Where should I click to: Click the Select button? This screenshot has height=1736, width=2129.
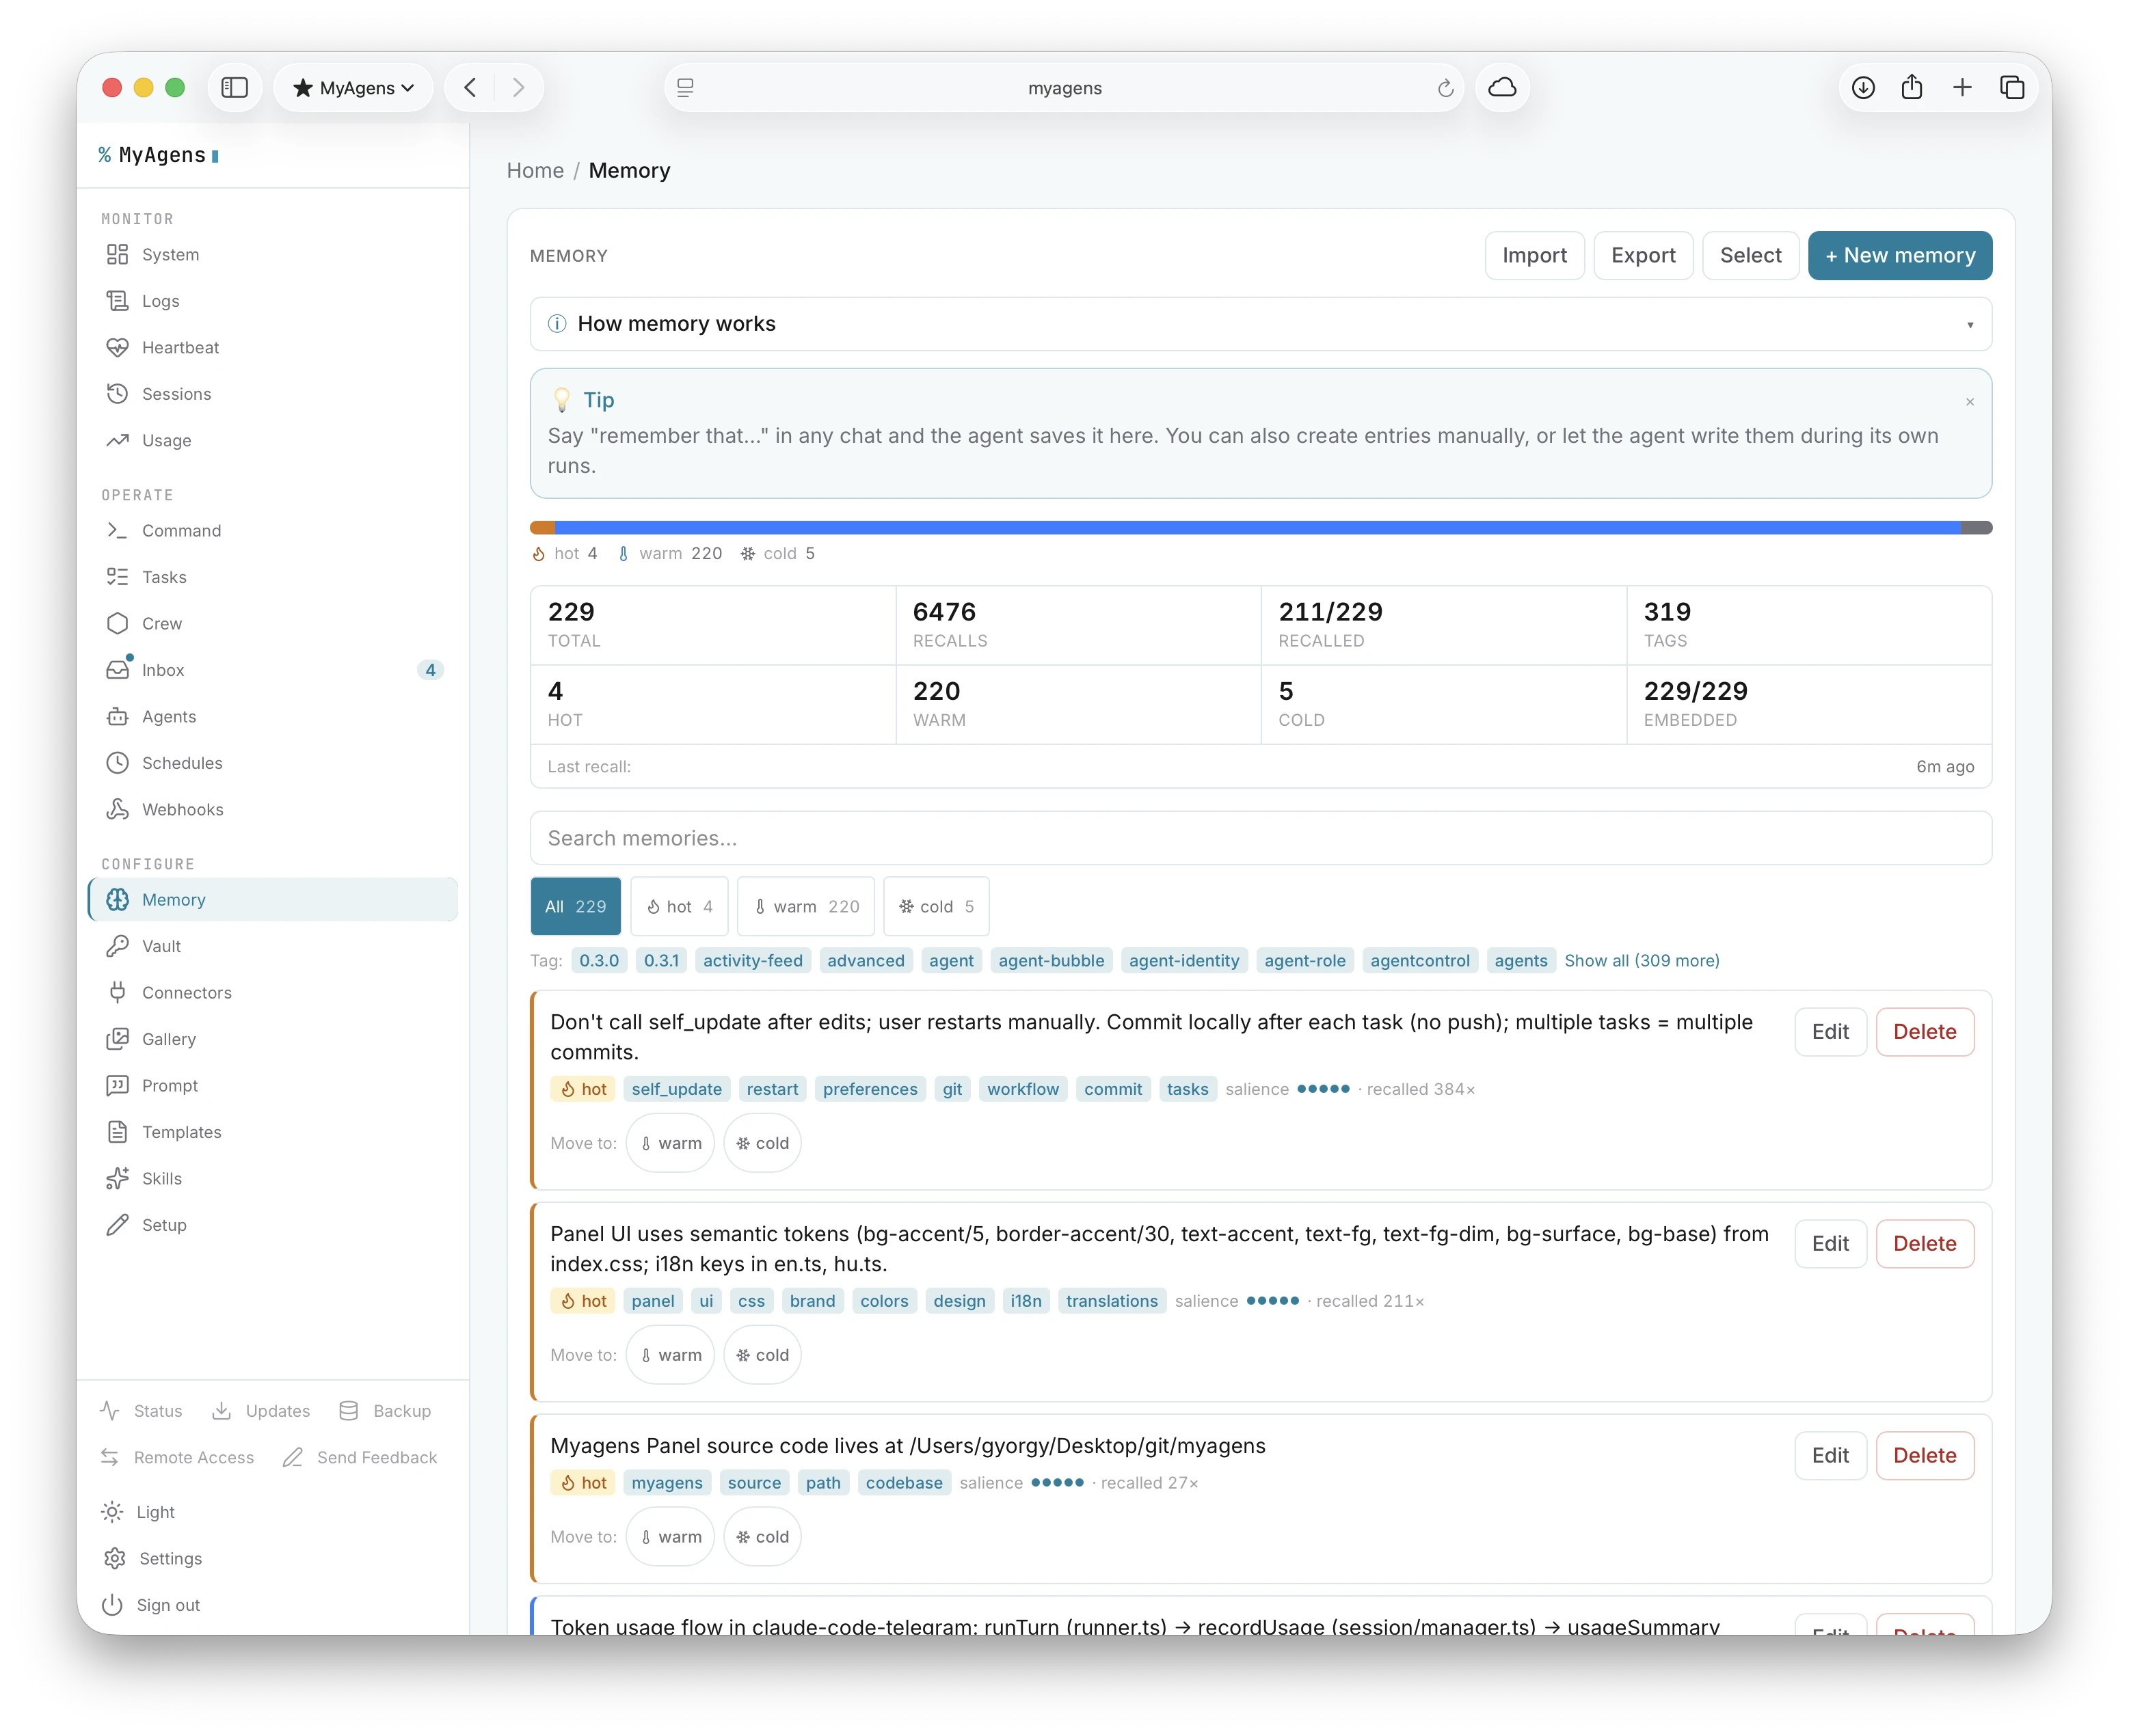point(1751,255)
